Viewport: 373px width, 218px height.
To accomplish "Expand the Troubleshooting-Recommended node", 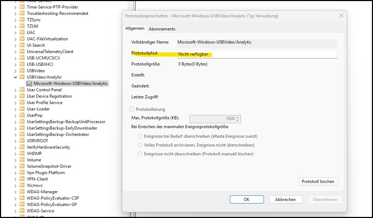I will click(x=16, y=13).
